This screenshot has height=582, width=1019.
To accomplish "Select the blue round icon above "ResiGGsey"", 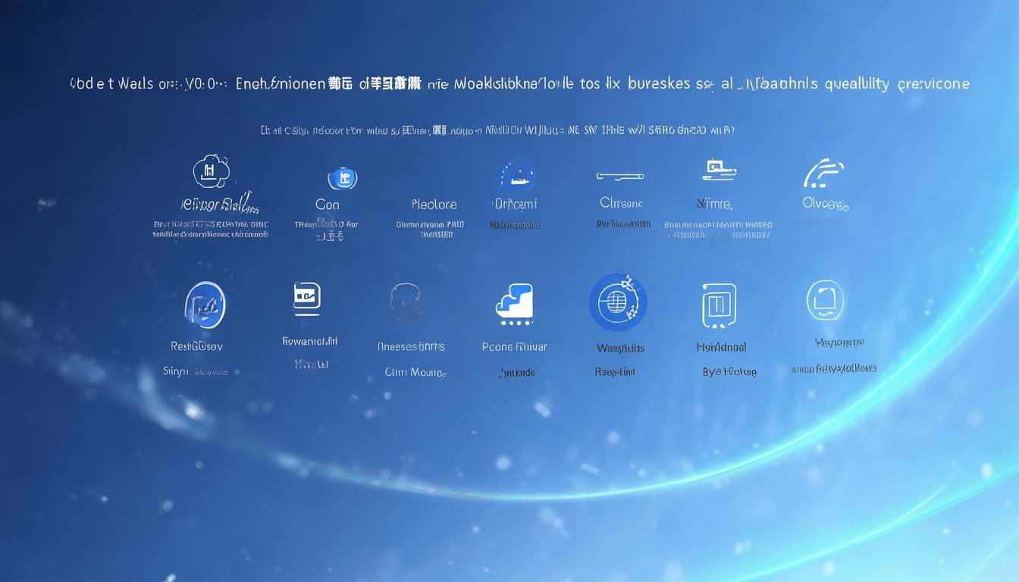I will (x=204, y=305).
